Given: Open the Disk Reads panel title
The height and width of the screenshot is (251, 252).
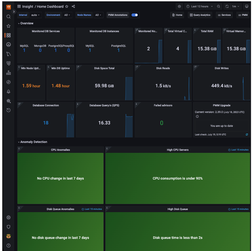Looking at the screenshot, I should tap(163, 68).
